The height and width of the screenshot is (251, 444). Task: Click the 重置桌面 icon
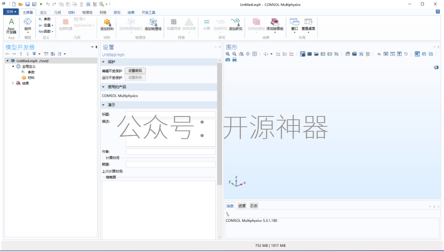(308, 26)
